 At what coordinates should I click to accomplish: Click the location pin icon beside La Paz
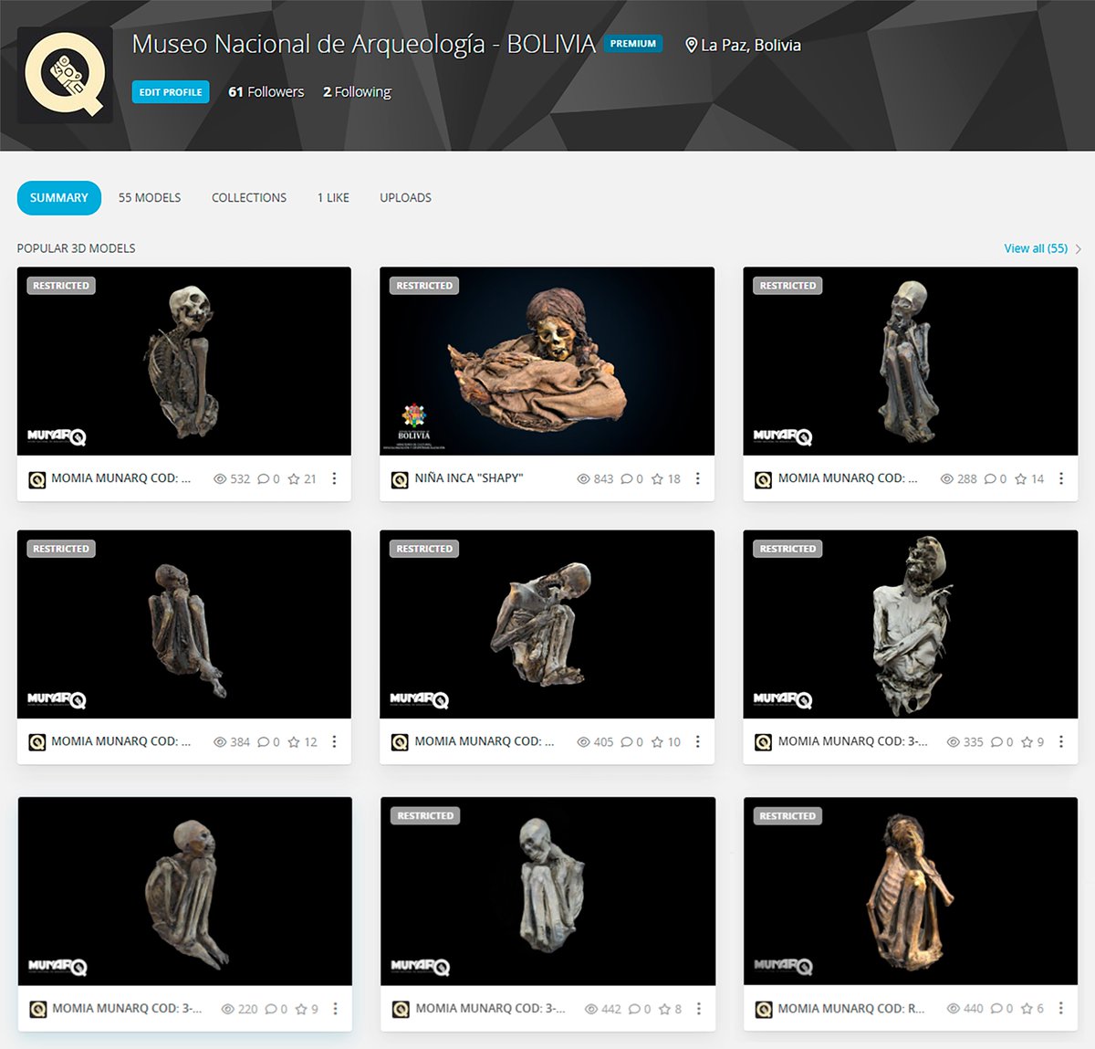(x=691, y=45)
